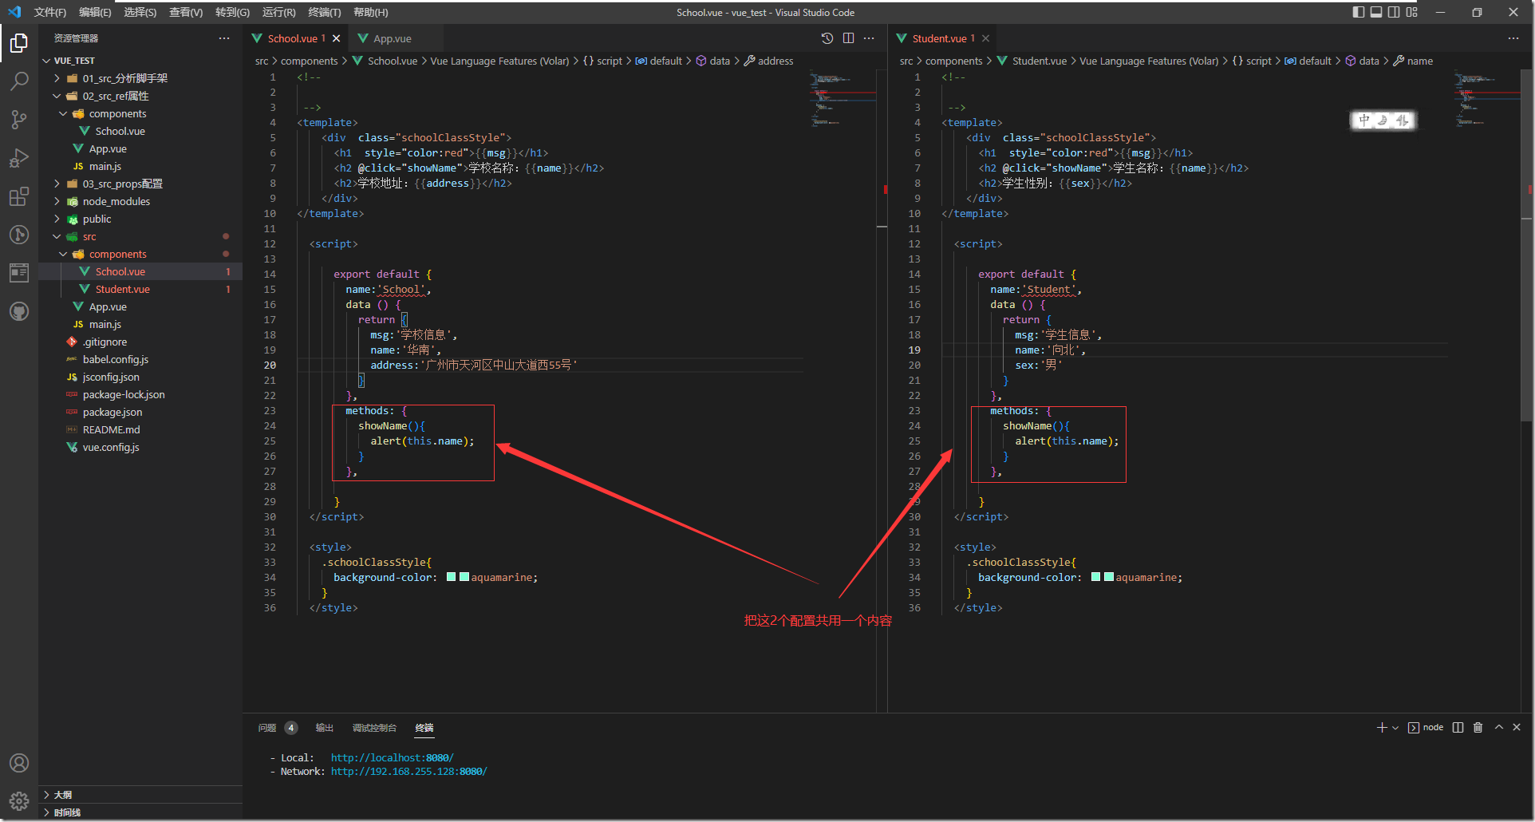Select the node terminal instance label
Screen dimensions: 1535x822
1426,727
